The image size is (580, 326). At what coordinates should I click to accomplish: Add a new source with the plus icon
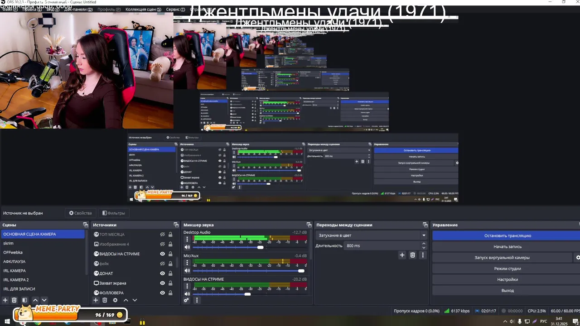click(96, 300)
